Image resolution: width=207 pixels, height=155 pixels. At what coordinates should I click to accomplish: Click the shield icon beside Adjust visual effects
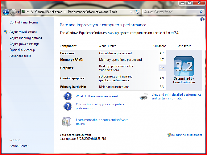(6, 32)
